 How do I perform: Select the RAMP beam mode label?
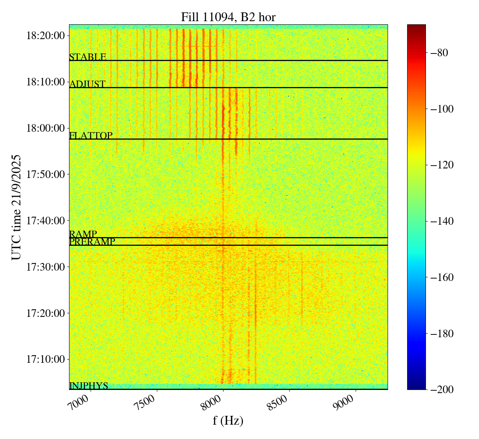(83, 234)
